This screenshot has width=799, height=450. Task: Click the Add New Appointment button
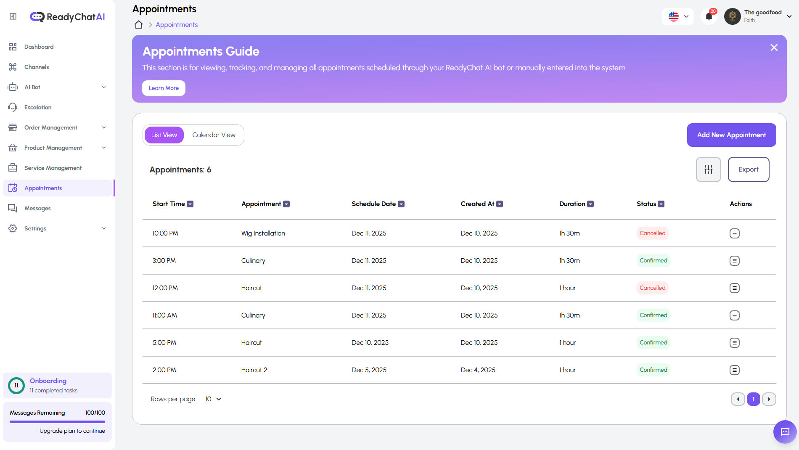coord(731,135)
